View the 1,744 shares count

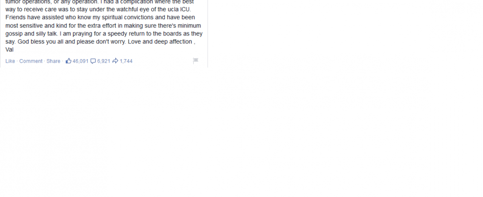[126, 61]
